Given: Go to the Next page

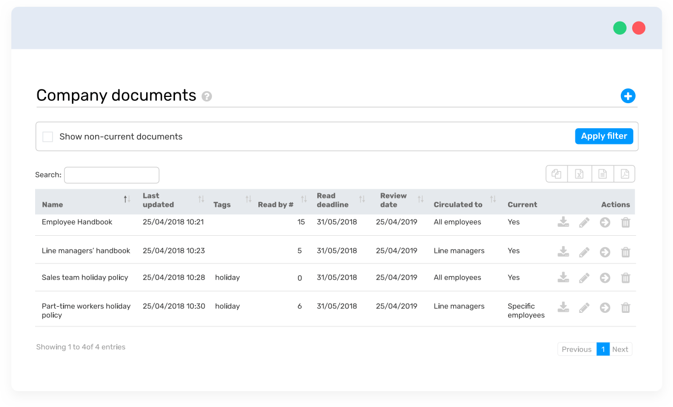Looking at the screenshot, I should (x=620, y=349).
